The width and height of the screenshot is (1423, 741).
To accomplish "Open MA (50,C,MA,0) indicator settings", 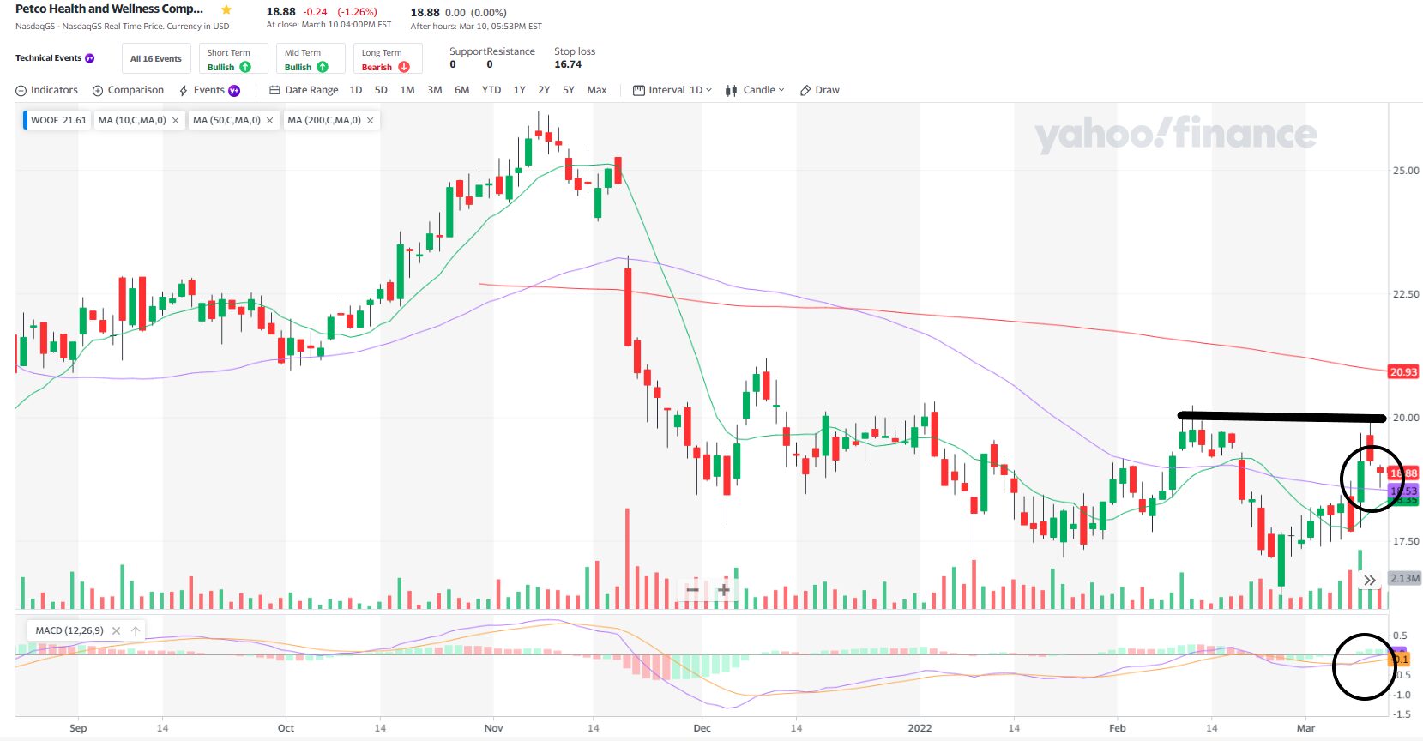I will 226,120.
